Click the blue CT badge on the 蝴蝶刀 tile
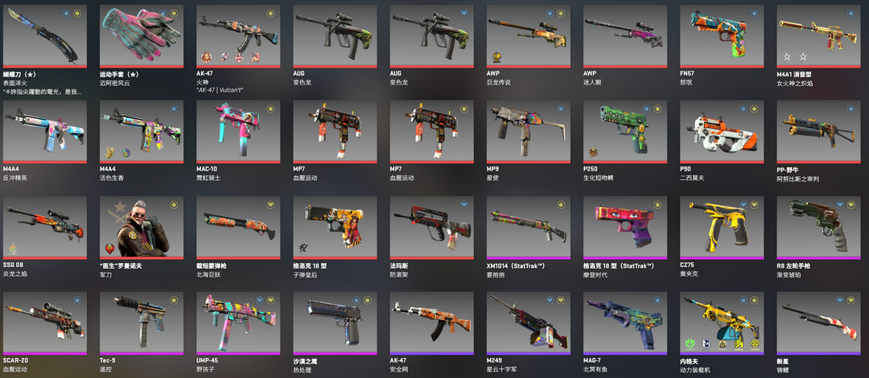 66,14
